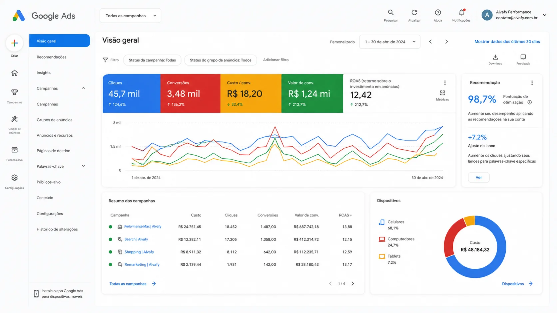Open Status da campanha filter chip

tap(152, 60)
